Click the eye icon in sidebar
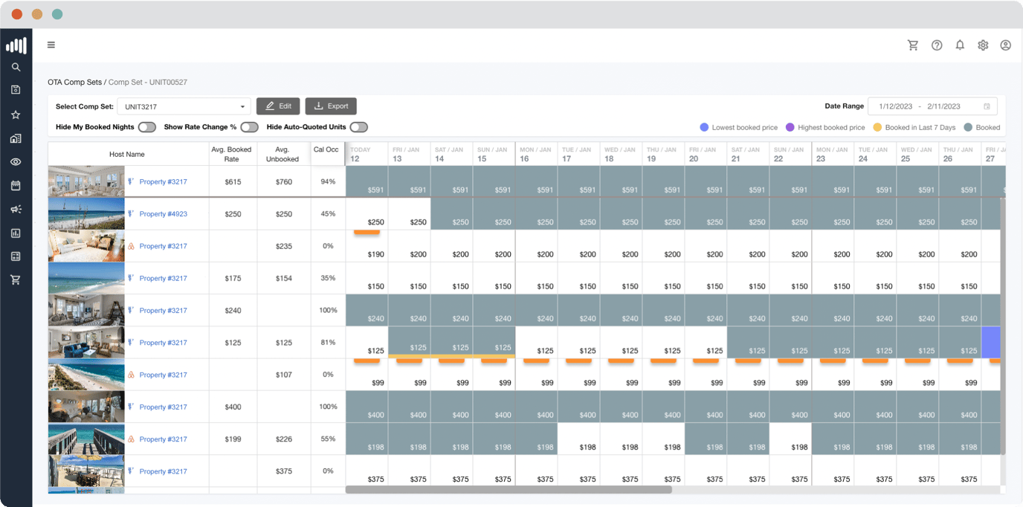1023x507 pixels. (x=16, y=162)
